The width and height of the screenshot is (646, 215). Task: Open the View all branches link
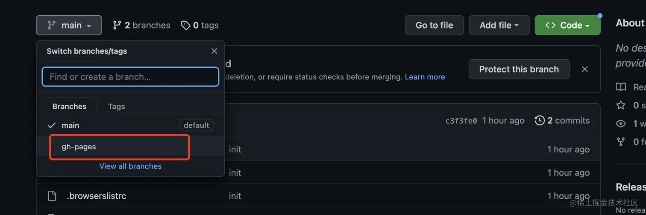tap(130, 166)
